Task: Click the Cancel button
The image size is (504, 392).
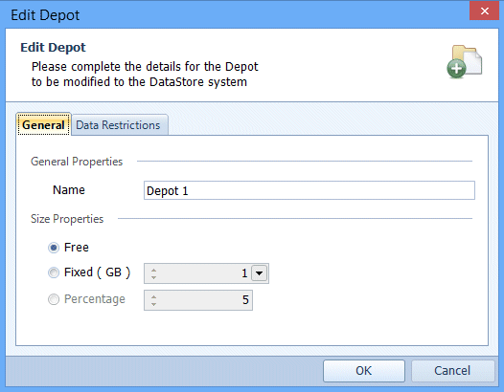Action: (452, 371)
